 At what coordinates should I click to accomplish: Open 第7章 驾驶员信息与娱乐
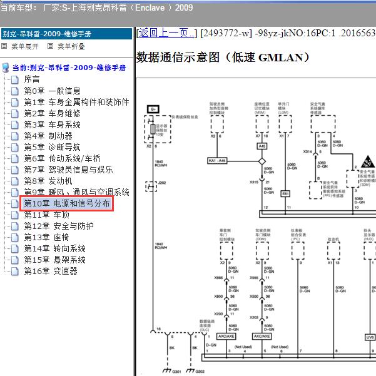(x=68, y=170)
